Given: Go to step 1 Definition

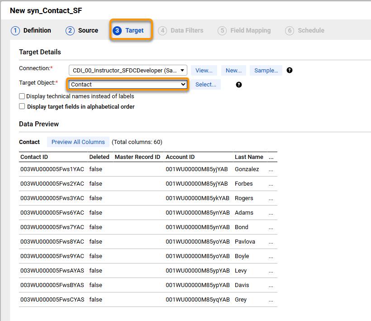Looking at the screenshot, I should tap(31, 30).
